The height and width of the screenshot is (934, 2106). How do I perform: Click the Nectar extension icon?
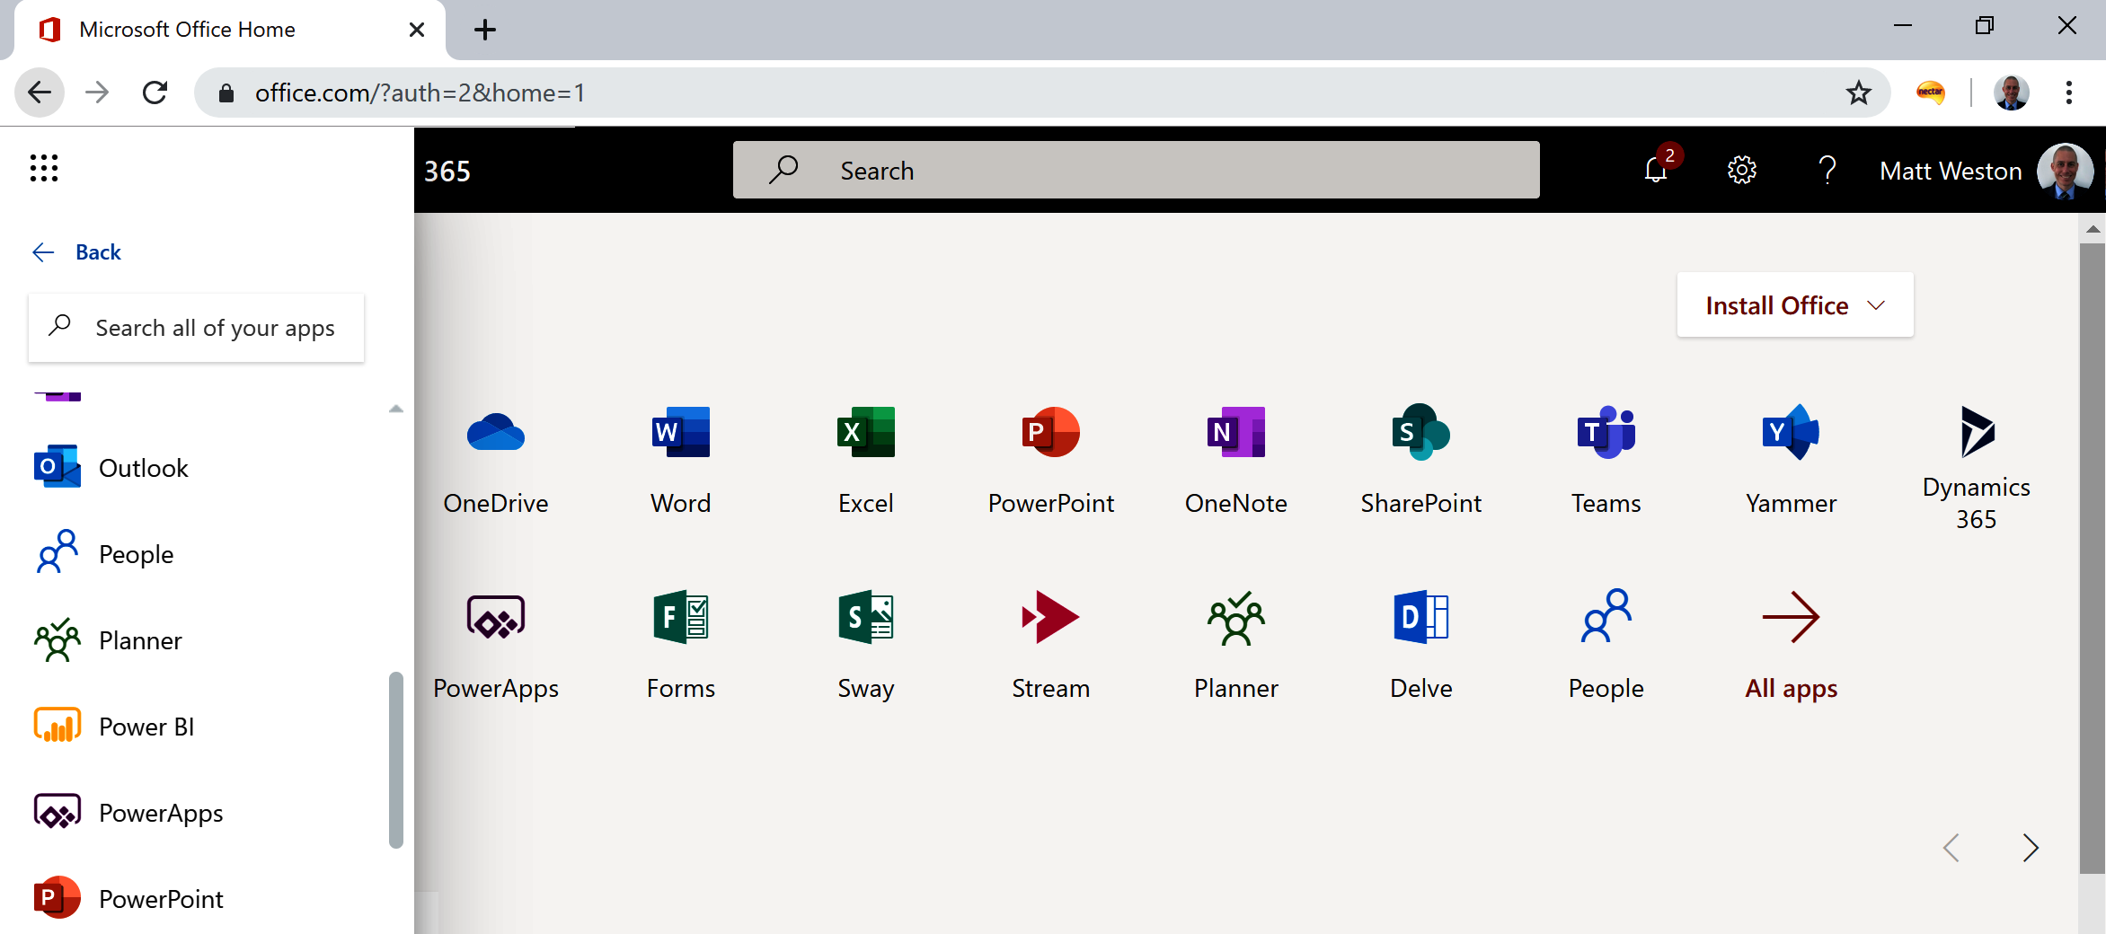(x=1930, y=92)
